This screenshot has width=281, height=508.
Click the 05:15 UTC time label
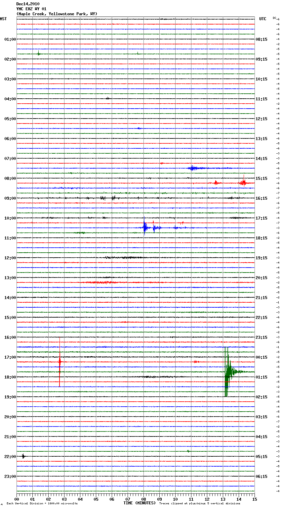[x=261, y=457]
